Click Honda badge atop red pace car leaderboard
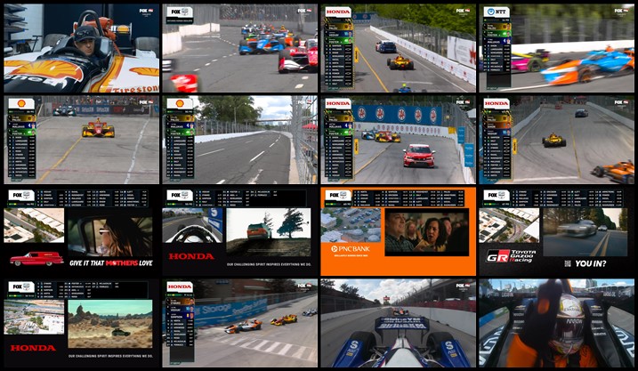 pyautogui.click(x=338, y=103)
